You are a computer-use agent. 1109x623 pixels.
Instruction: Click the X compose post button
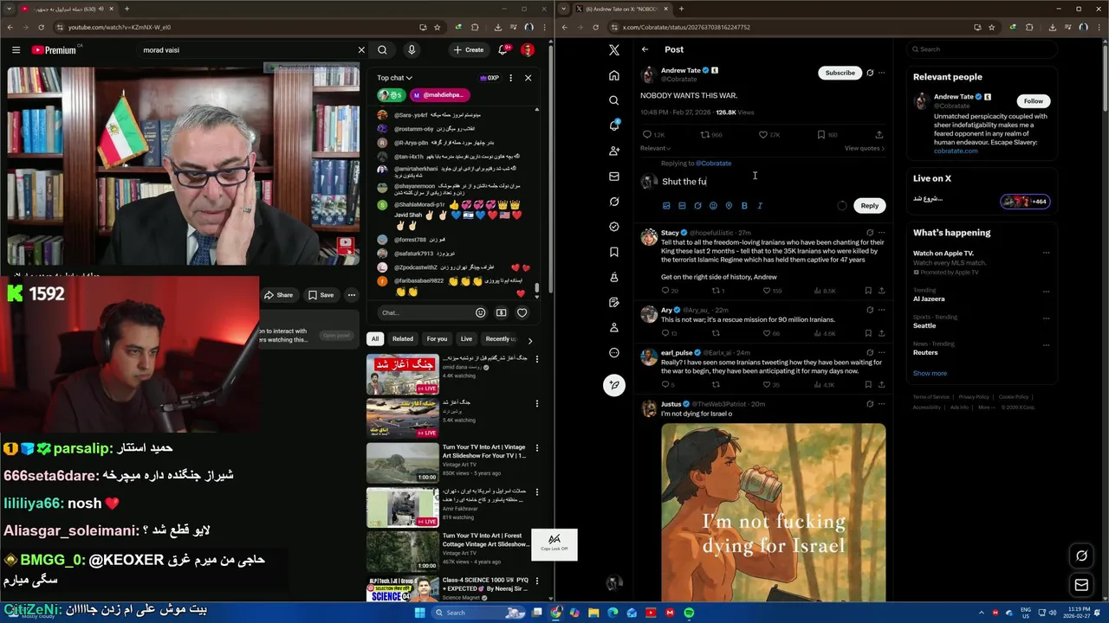tap(614, 385)
